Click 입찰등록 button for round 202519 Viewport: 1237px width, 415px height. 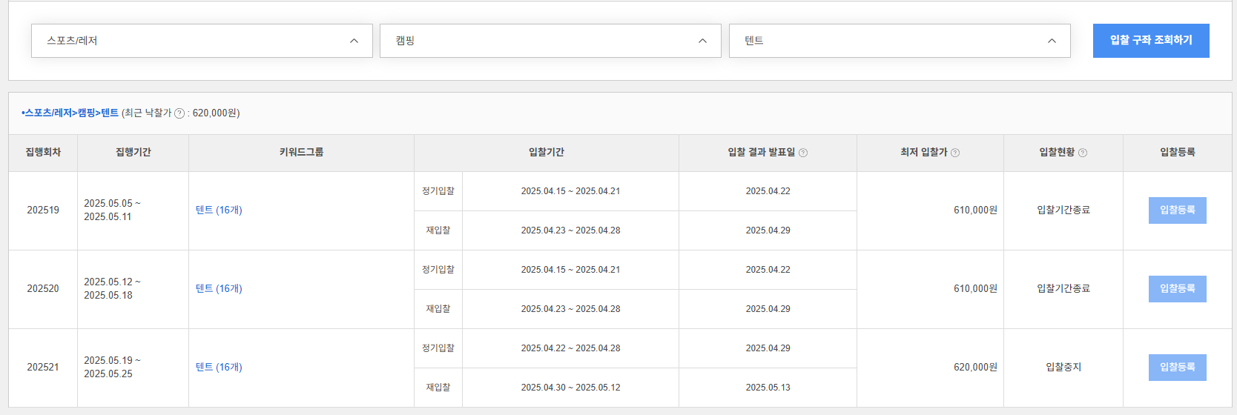(1177, 210)
